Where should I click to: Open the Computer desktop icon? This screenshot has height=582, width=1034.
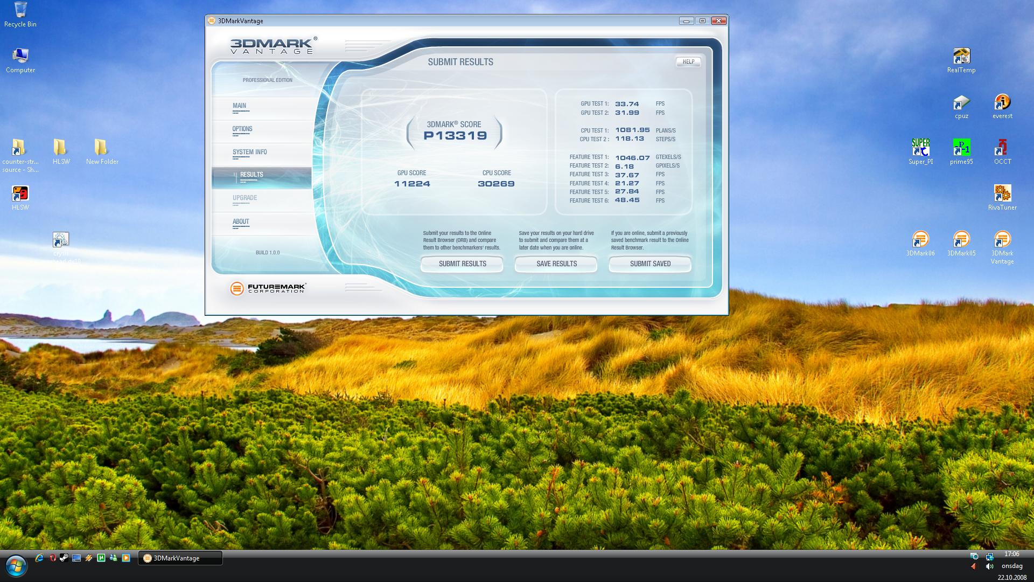[x=20, y=60]
